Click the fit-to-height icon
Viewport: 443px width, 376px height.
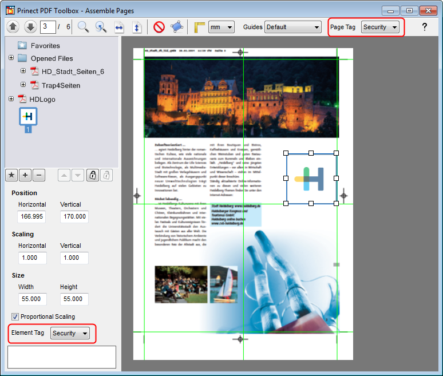136,27
